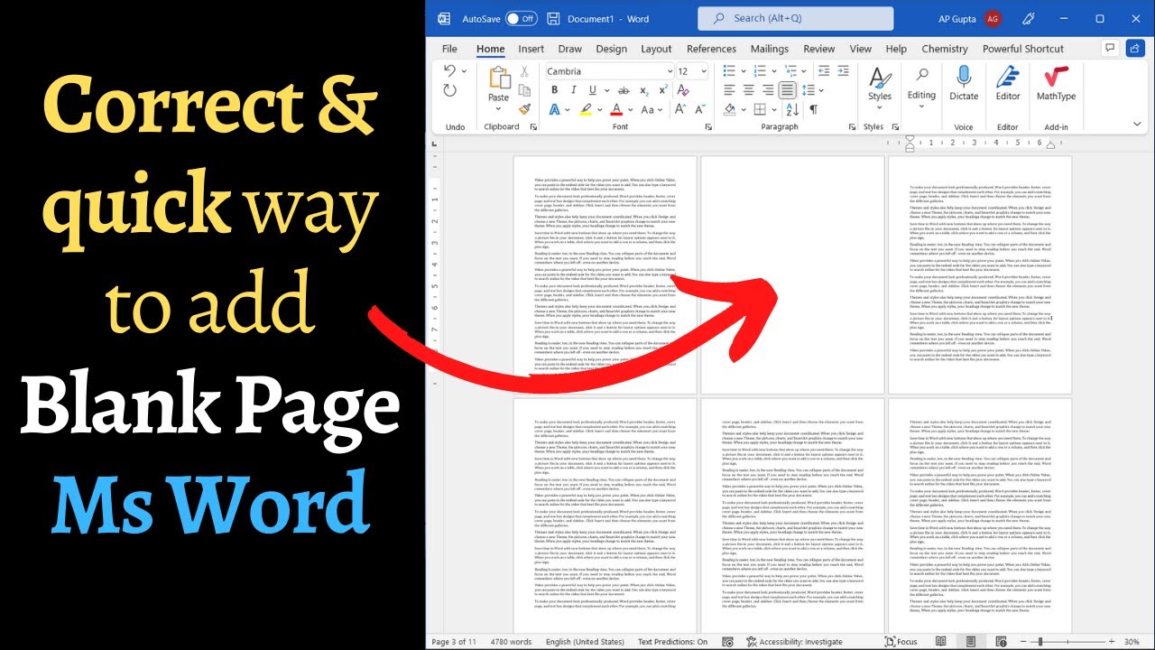The width and height of the screenshot is (1155, 650).
Task: Open the References tab
Action: tap(711, 49)
